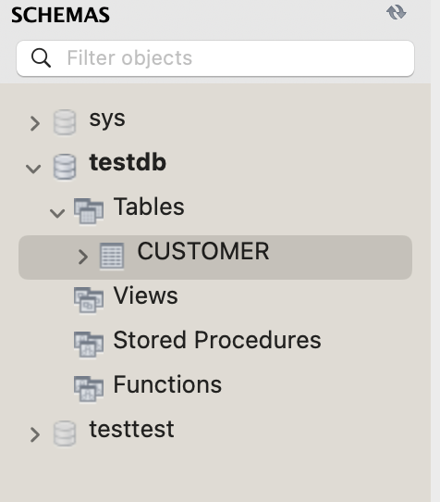The image size is (440, 502).
Task: Expand the sys schema
Action: pos(35,123)
